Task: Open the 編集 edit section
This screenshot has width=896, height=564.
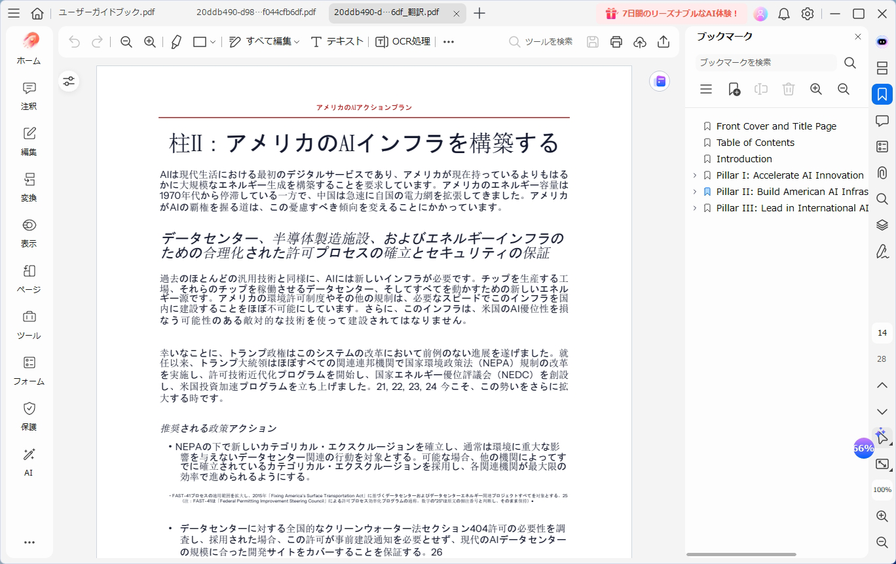Action: click(x=29, y=142)
